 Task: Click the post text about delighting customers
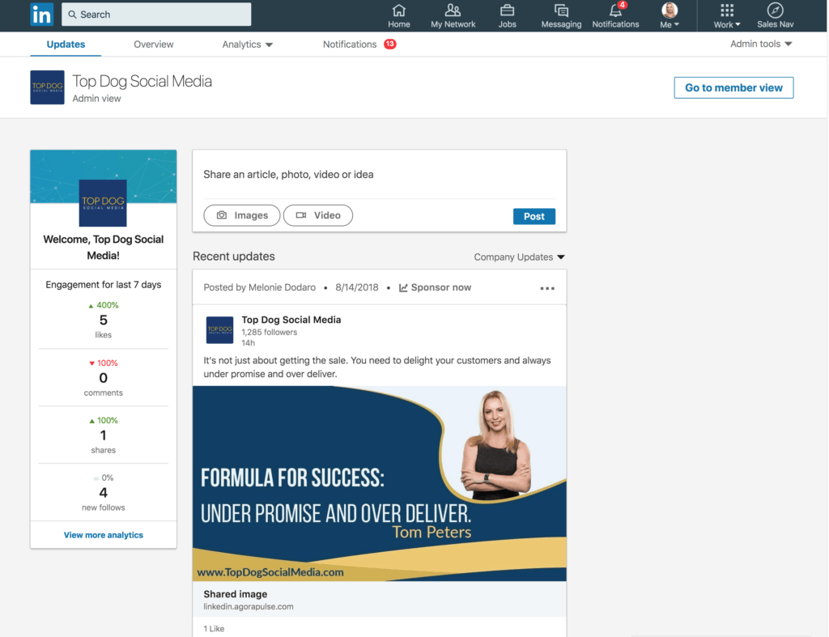pos(377,367)
